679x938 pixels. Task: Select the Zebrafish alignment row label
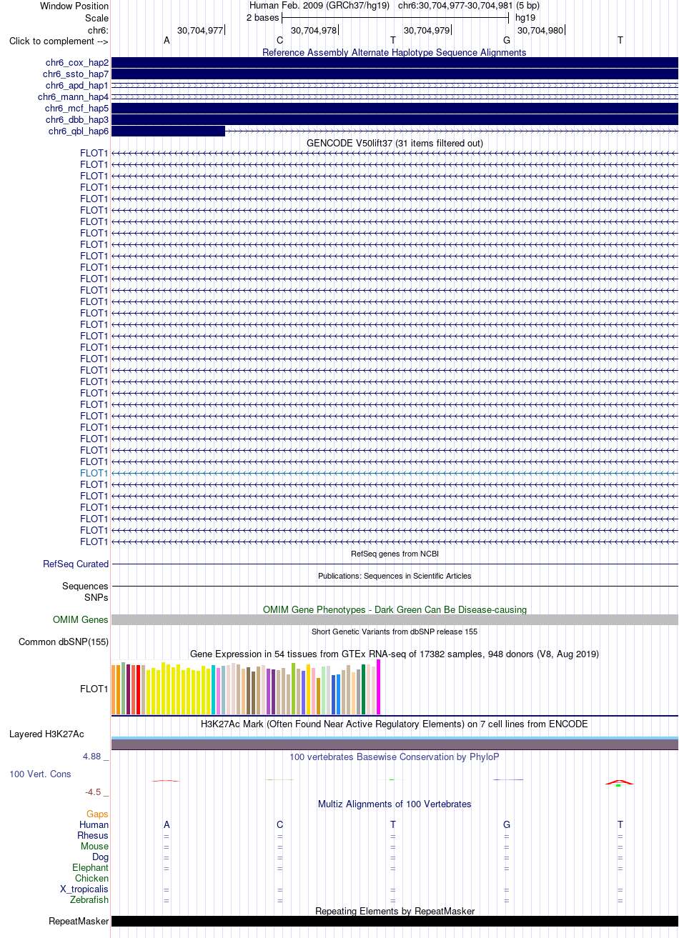click(x=89, y=900)
